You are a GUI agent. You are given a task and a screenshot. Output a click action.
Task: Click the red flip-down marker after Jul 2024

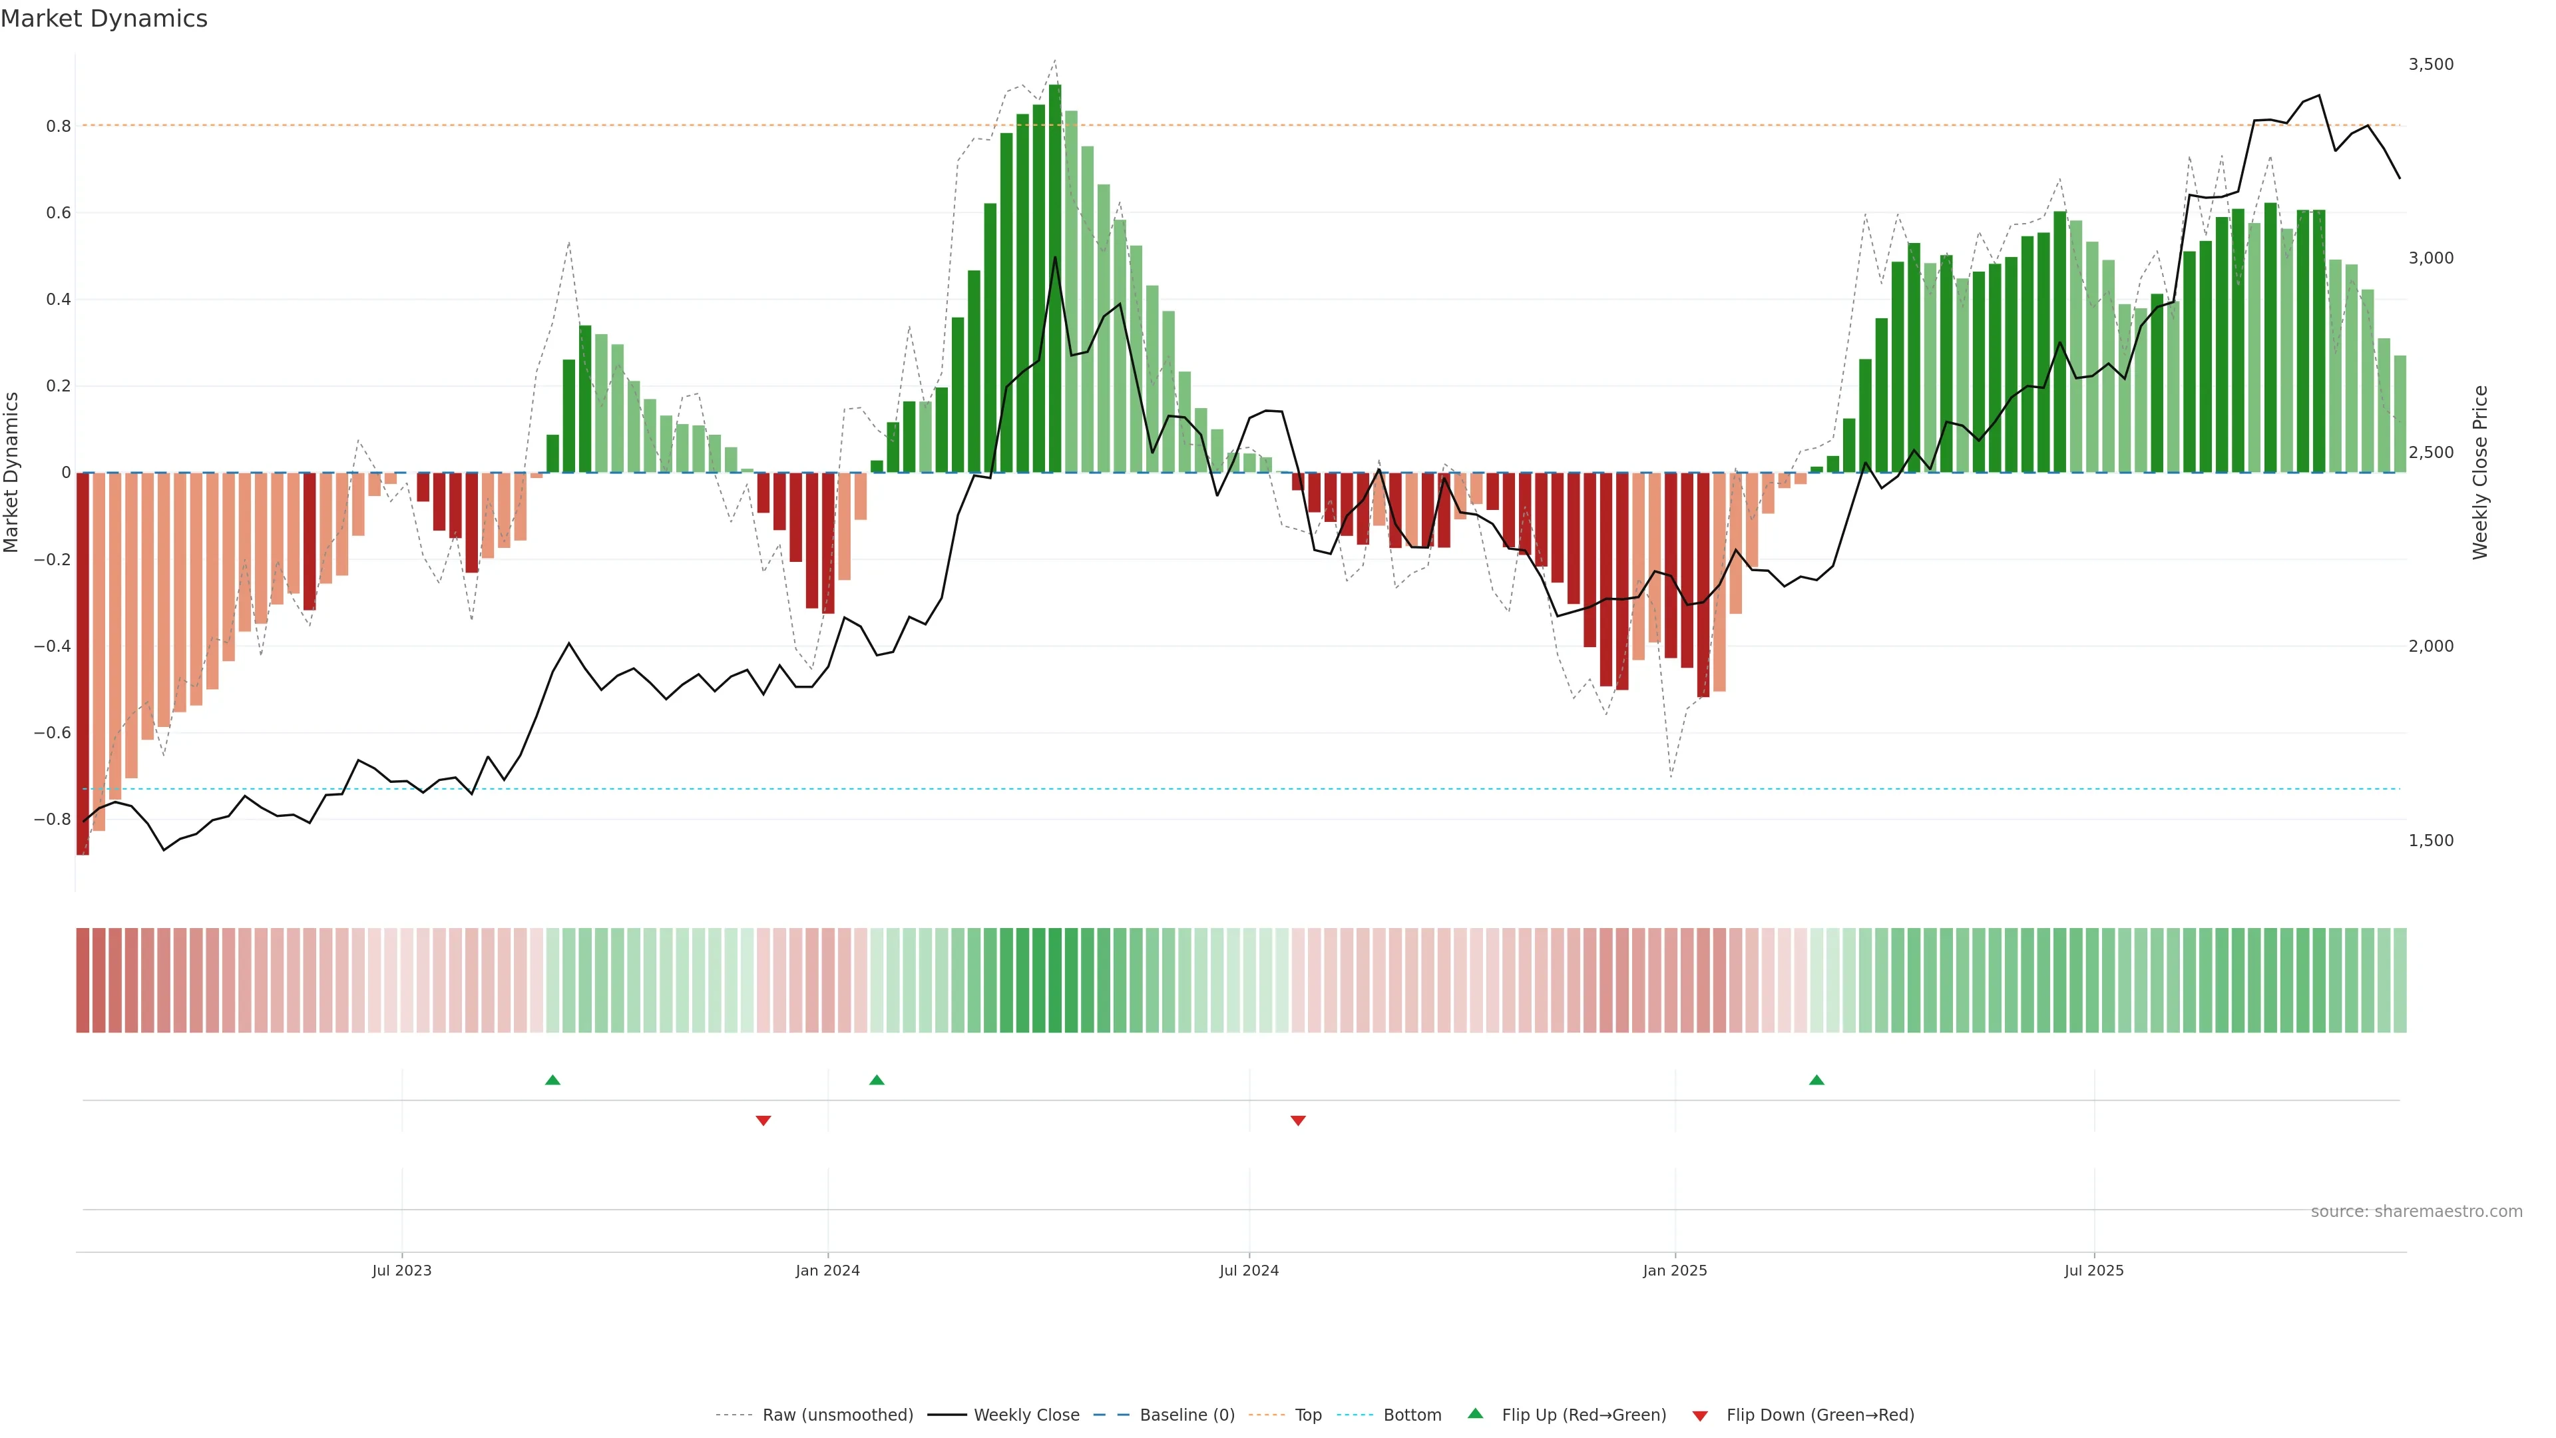[1298, 1120]
